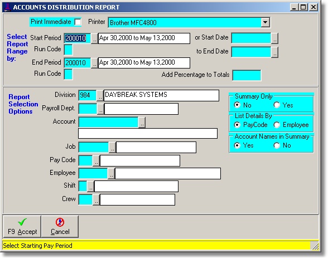Screen dimensions: 328x259
Task: Open the Employee lookup button
Action: point(112,174)
